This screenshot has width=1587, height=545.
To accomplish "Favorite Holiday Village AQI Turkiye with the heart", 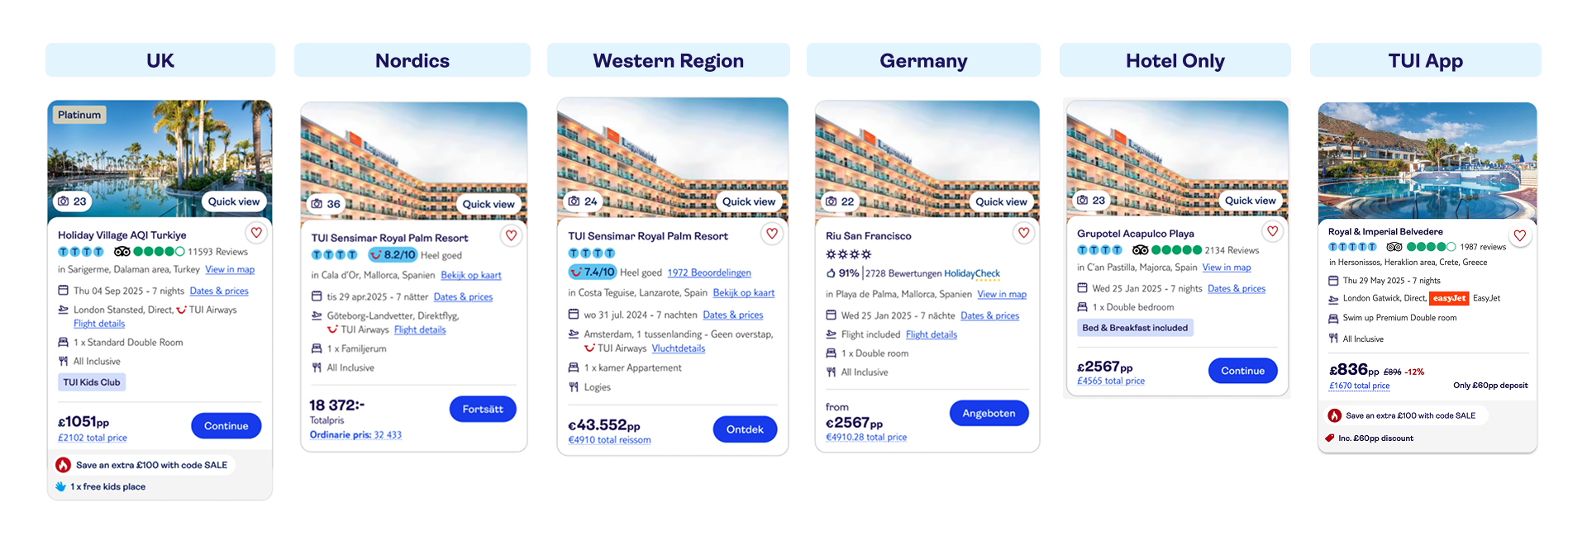I will click(256, 234).
